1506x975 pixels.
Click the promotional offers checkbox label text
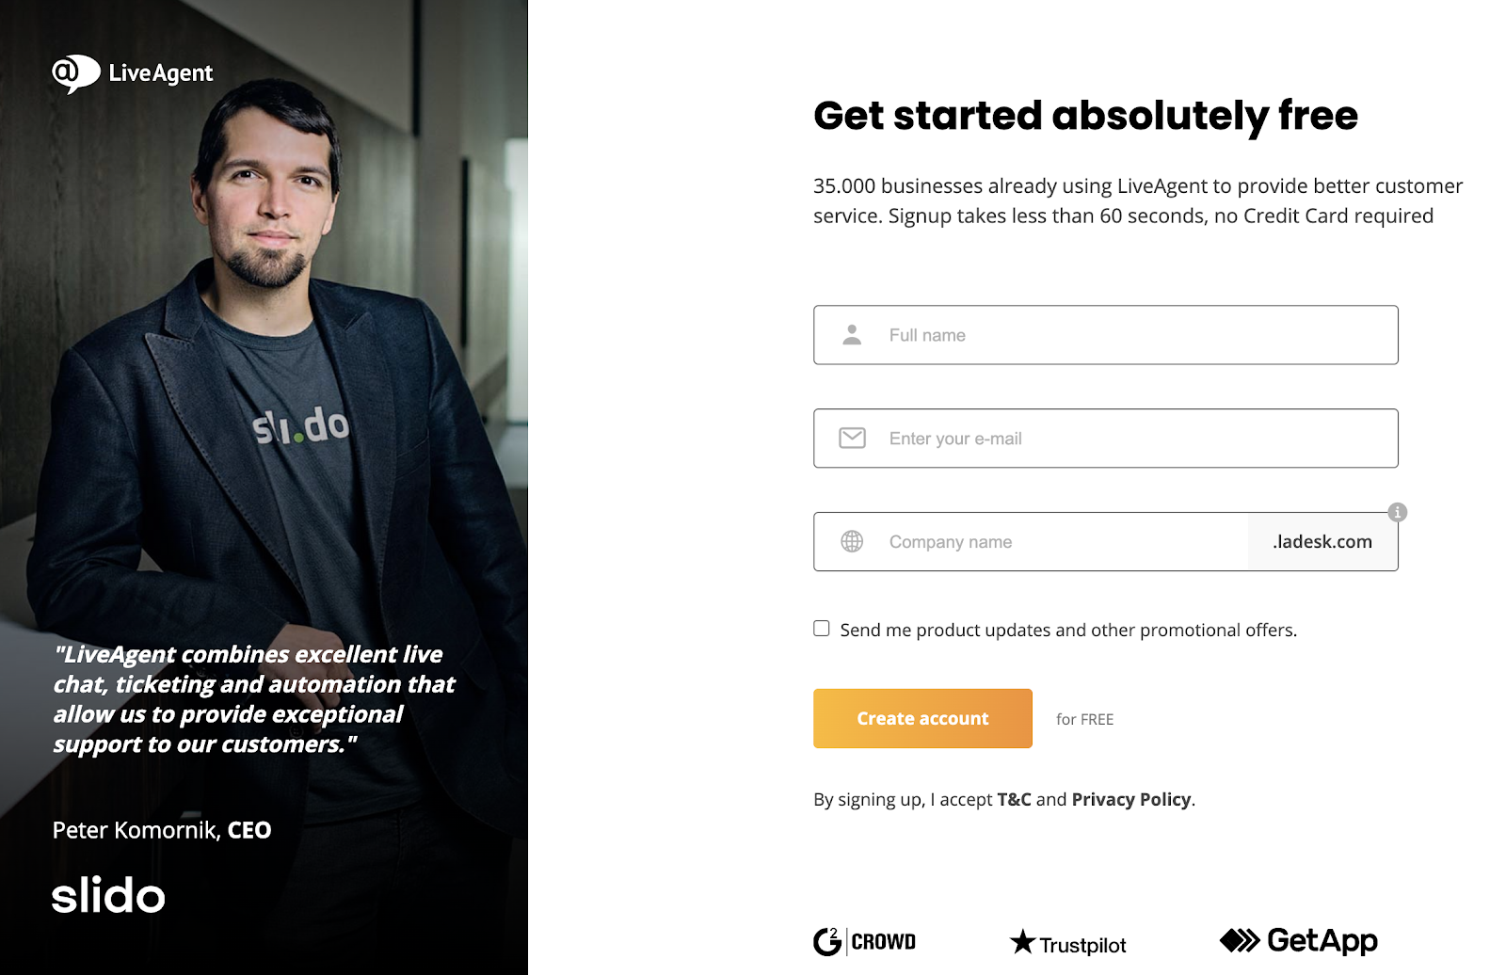[1068, 631]
